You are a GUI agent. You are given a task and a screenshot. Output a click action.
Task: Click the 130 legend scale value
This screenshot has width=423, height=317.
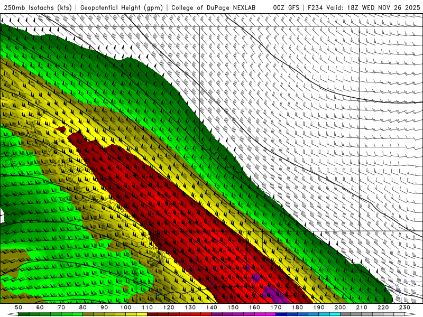point(190,307)
